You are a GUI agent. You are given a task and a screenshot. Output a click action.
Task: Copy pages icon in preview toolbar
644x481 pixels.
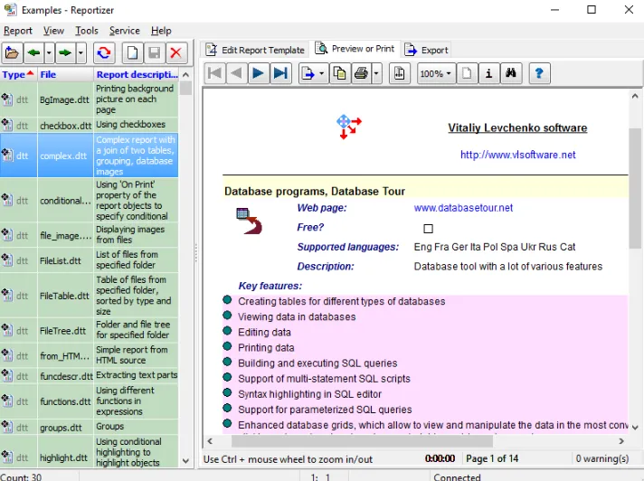point(340,73)
